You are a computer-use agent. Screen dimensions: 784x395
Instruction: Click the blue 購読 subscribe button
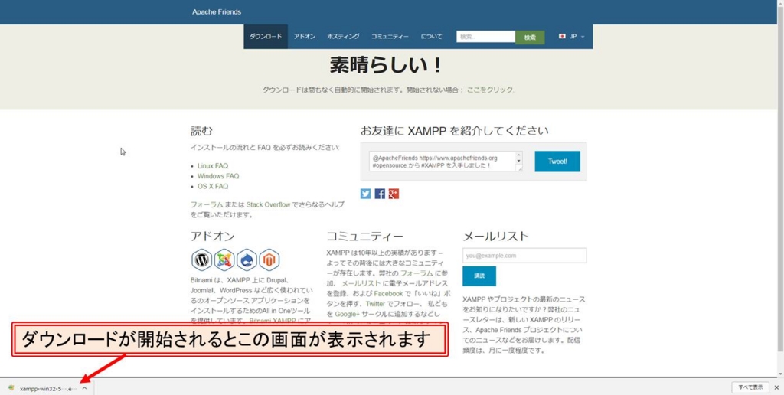(479, 276)
